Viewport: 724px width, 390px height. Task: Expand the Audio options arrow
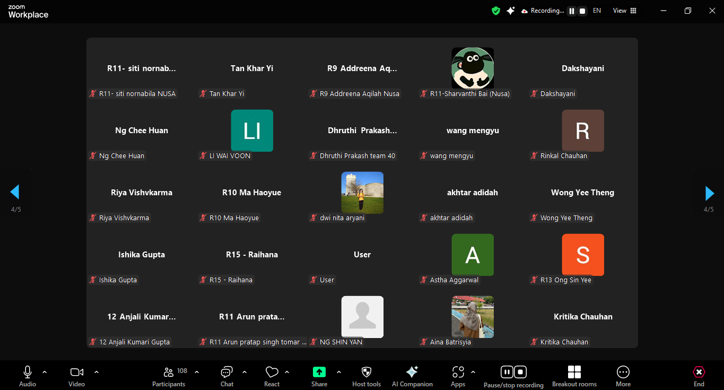pyautogui.click(x=45, y=372)
